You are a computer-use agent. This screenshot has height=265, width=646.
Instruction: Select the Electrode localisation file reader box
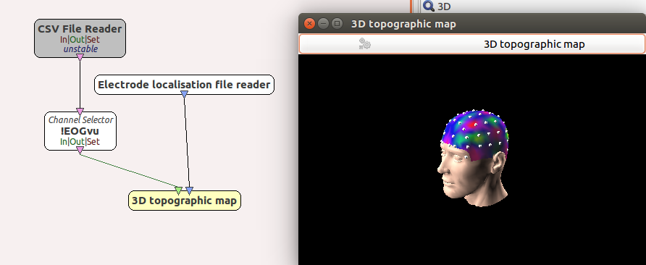184,85
